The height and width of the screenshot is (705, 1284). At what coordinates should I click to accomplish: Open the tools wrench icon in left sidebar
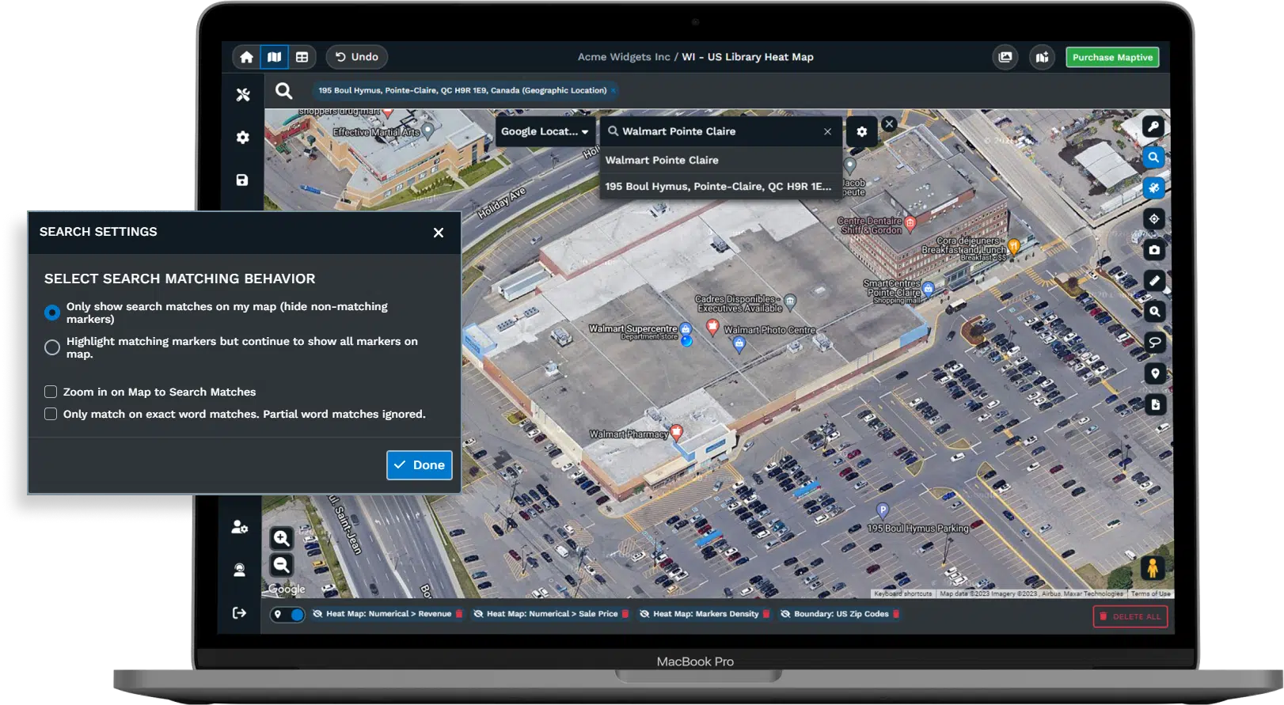pyautogui.click(x=243, y=95)
